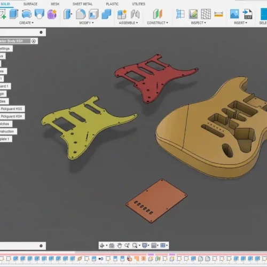Select the Revolve tool
This screenshot has width=267, height=267.
(27, 14)
